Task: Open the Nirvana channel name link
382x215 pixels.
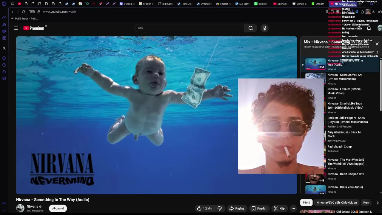Action: point(33,206)
